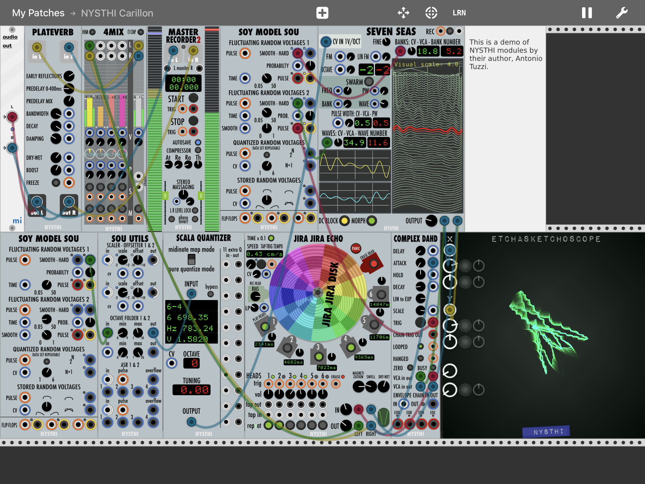The image size is (645, 484).
Task: Click Plateverb EARLY REFLECTIONS knob
Action: click(69, 76)
